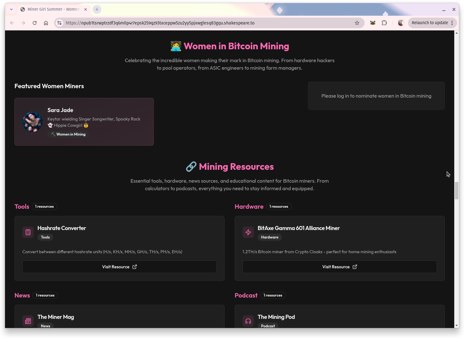Click the BitAxe Gamma lightning bolt icon
Screen dimensions: 464x338
[248, 232]
